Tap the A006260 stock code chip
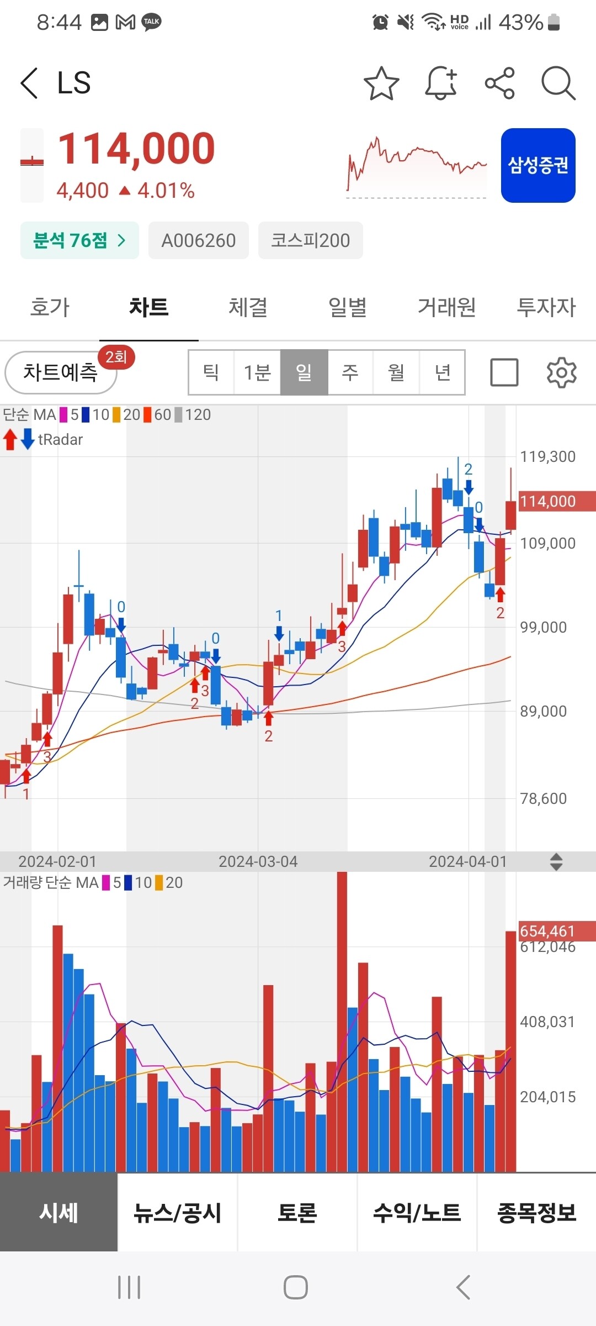Viewport: 596px width, 1326px height. [198, 240]
